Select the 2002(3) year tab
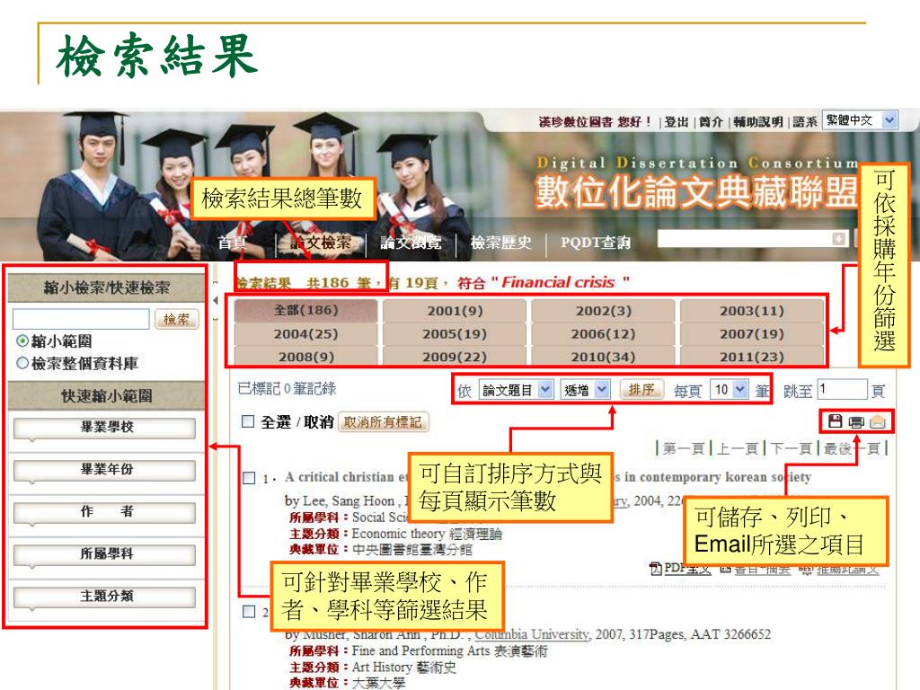920x690 pixels. tap(603, 310)
